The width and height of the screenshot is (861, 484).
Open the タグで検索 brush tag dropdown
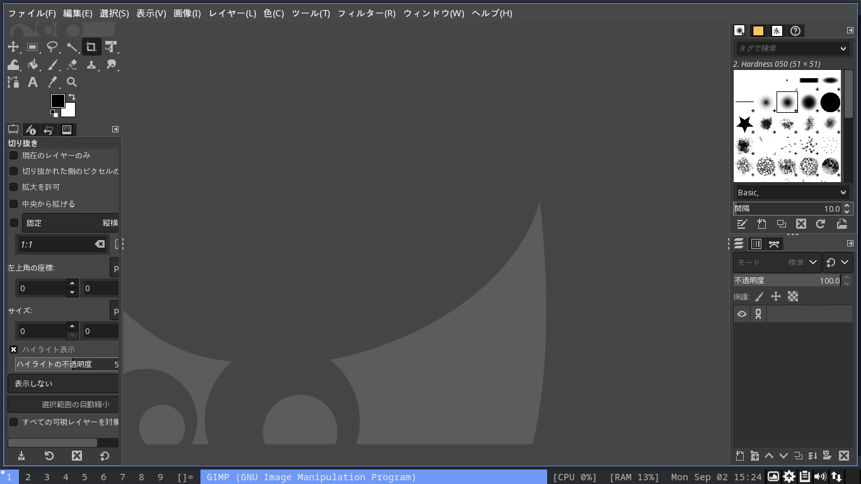[x=843, y=49]
